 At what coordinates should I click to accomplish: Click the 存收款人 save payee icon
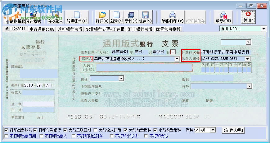click(55, 17)
